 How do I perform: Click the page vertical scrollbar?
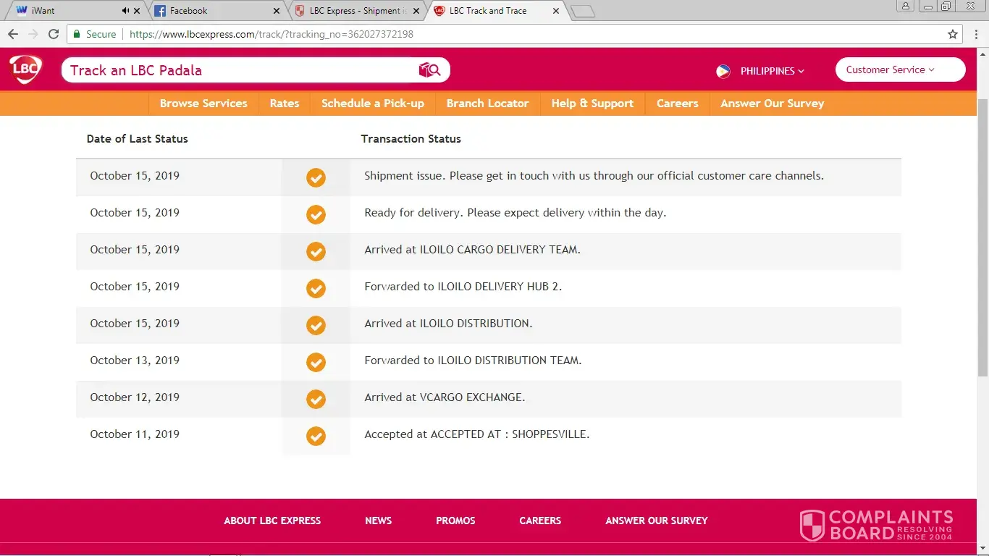point(982,239)
